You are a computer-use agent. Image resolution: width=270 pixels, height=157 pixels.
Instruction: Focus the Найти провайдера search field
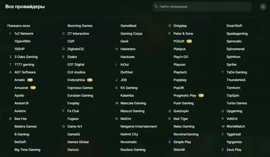tap(202, 7)
